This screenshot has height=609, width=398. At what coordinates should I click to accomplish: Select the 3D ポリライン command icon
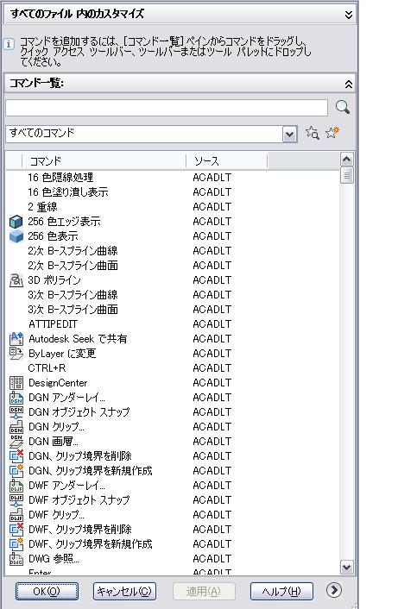pyautogui.click(x=16, y=280)
